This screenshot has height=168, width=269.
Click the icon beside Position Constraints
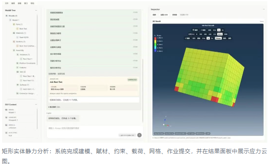(x=17, y=63)
